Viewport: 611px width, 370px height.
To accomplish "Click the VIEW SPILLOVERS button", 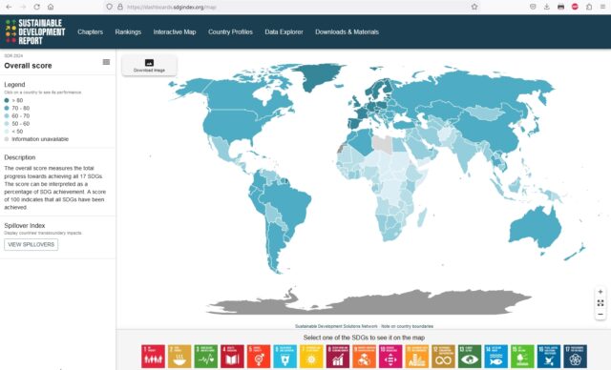I will tap(32, 244).
